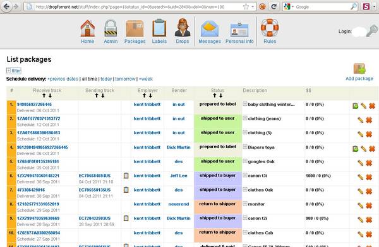379x247 pixels.
Task: Expand description of clothing (5)
Action: [x=245, y=132]
